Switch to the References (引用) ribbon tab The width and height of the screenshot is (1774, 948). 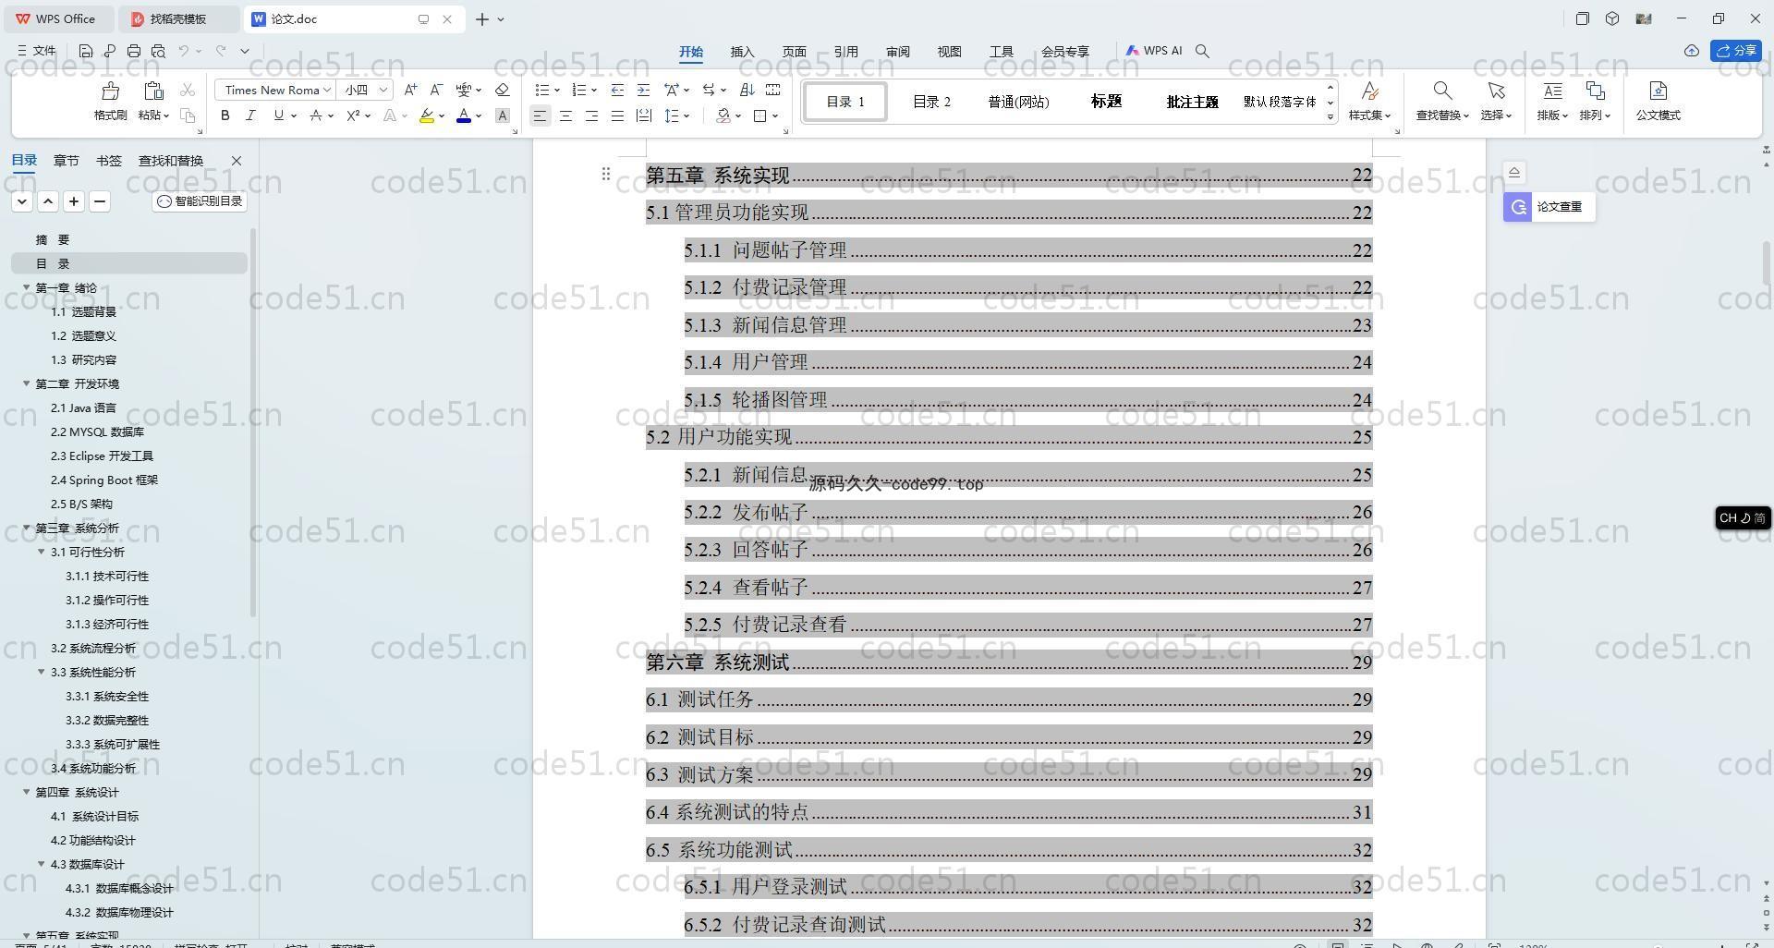[845, 52]
